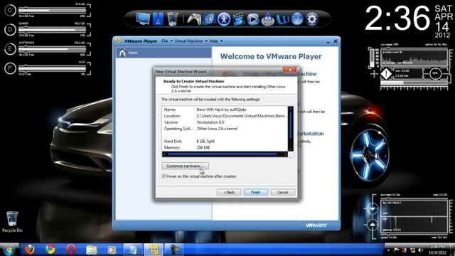This screenshot has height=256, width=455.
Task: Open the film clapperboard dock icon
Action: (x=238, y=19)
